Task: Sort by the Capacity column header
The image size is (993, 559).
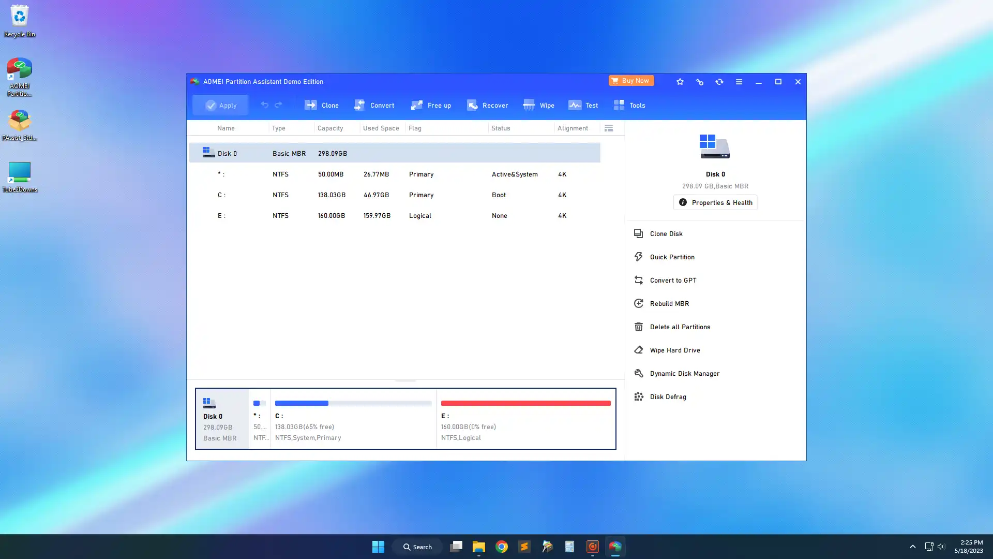Action: 330,128
